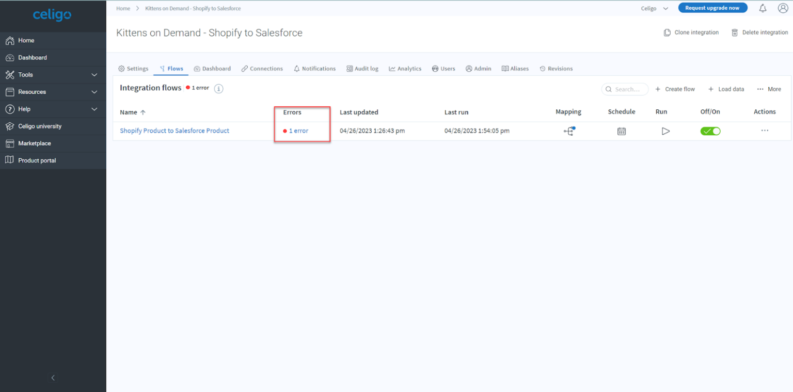
Task: Collapse the left sidebar with the chevron
Action: click(53, 378)
